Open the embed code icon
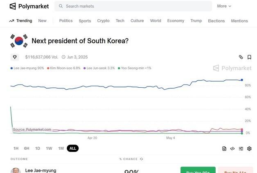The height and width of the screenshot is (173, 257). click(x=232, y=149)
